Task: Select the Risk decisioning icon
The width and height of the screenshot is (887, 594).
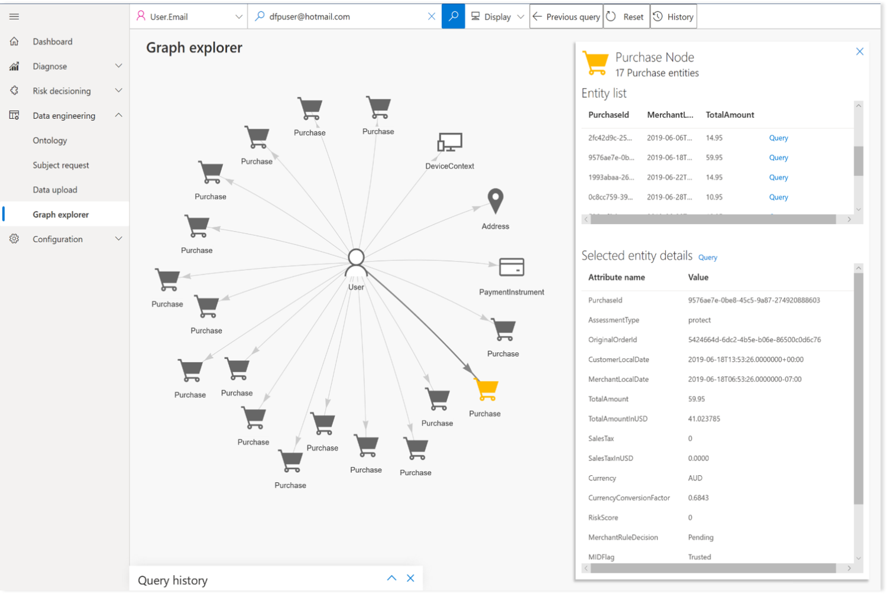Action: tap(14, 91)
